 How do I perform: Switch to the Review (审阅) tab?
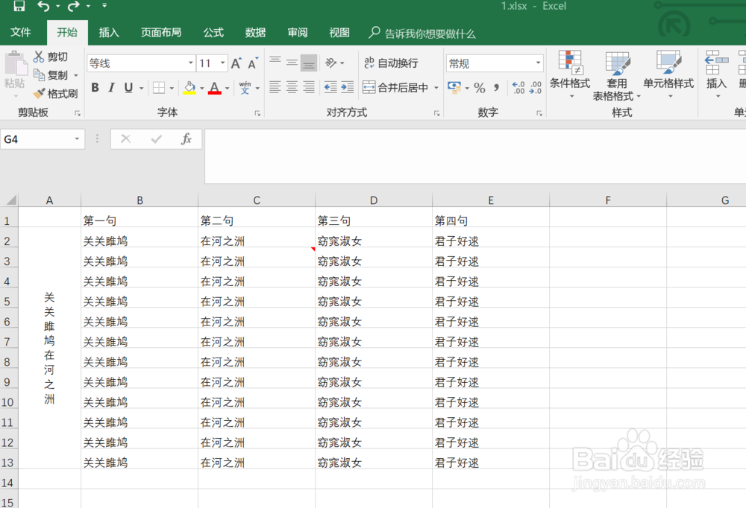tap(298, 32)
